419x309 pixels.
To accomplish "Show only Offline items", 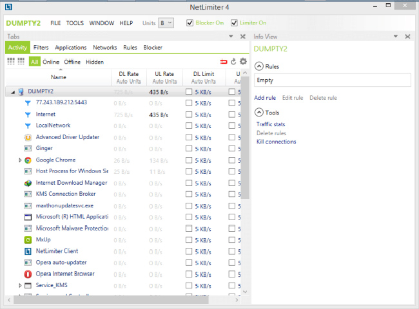I will click(72, 62).
